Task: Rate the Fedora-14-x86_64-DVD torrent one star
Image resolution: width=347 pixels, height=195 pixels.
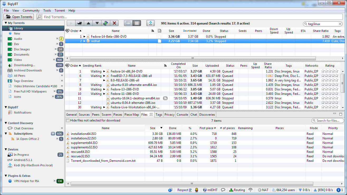Action: [323, 71]
